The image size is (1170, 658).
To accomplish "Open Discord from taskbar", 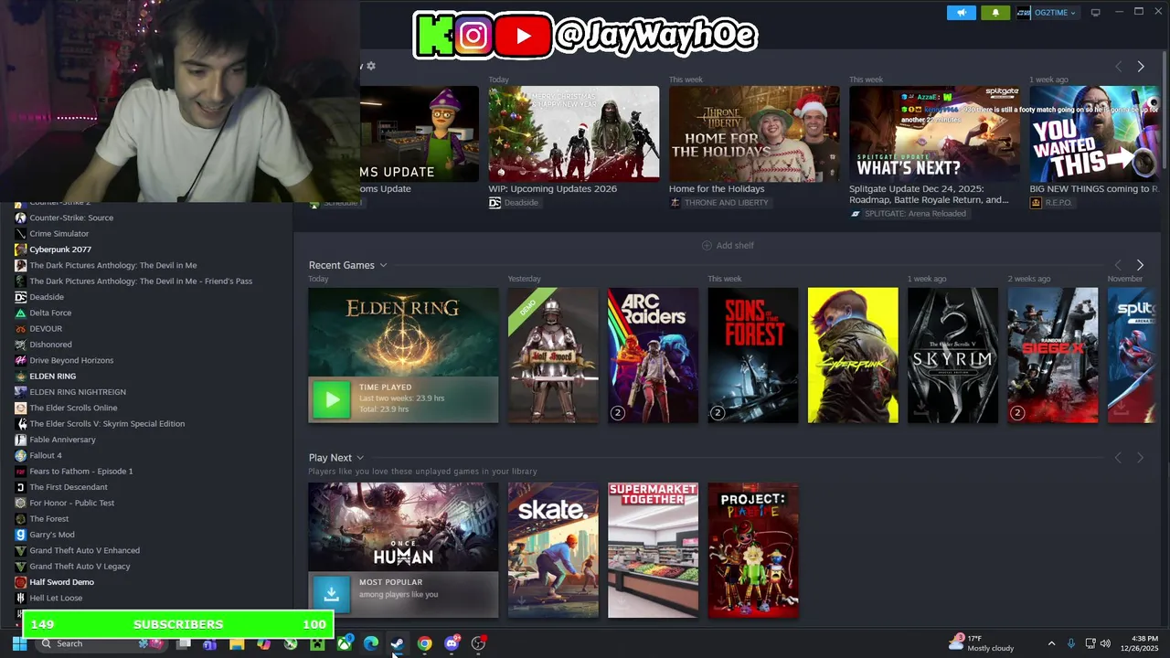I will click(x=452, y=643).
